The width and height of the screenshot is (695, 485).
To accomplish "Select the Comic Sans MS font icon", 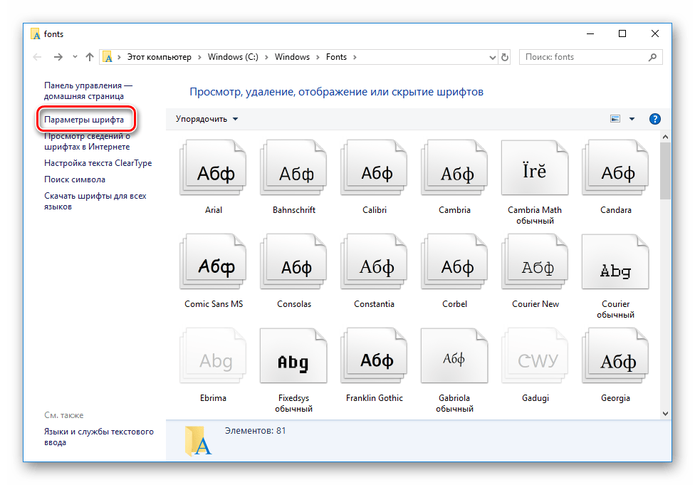I will [x=214, y=266].
